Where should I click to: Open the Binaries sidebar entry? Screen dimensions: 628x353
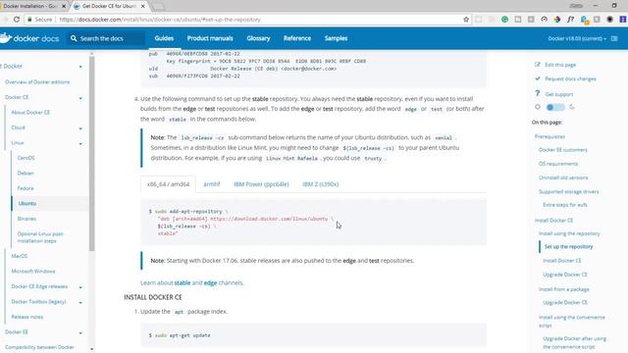(x=26, y=219)
